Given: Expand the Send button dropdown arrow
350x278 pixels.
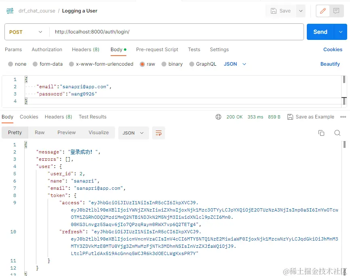Looking at the screenshot, I should tap(340, 31).
